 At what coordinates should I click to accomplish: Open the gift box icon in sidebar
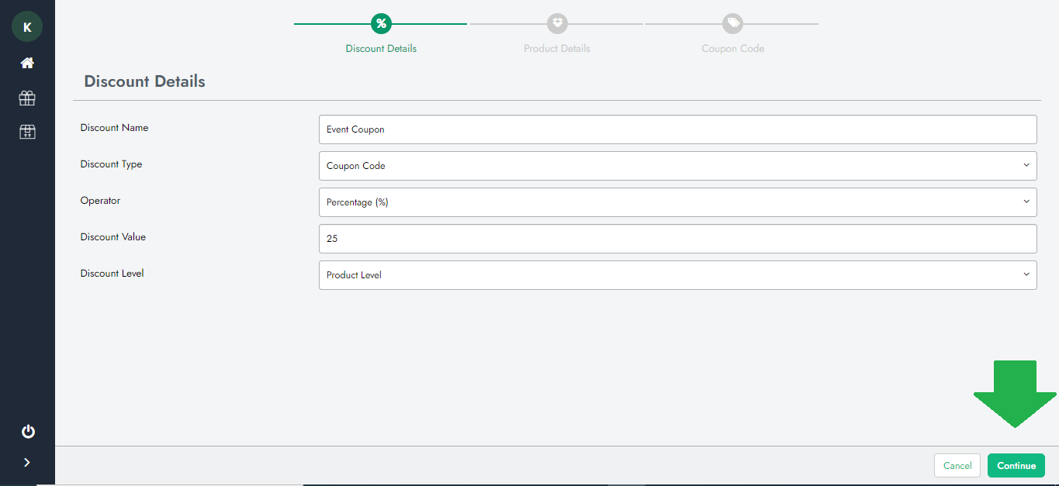[27, 98]
